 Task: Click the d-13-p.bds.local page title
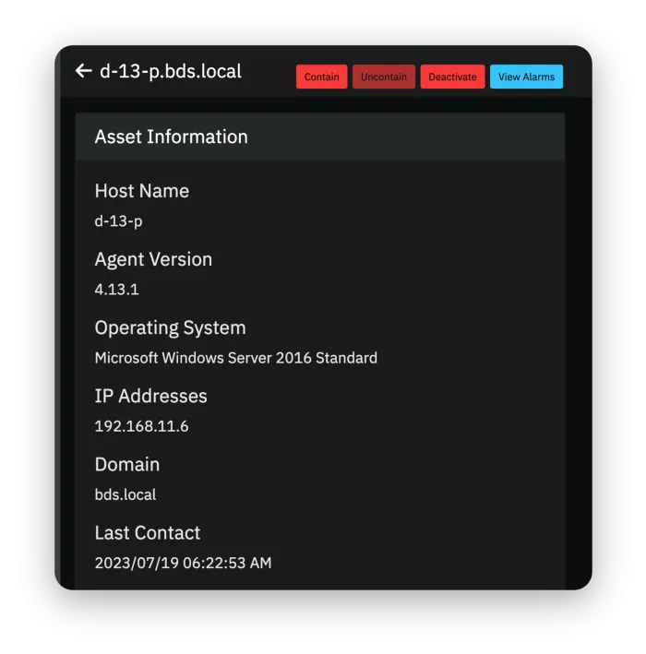pos(170,71)
